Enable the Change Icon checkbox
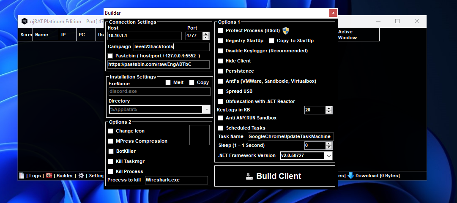Viewport: 457px width, 203px height. (110, 131)
